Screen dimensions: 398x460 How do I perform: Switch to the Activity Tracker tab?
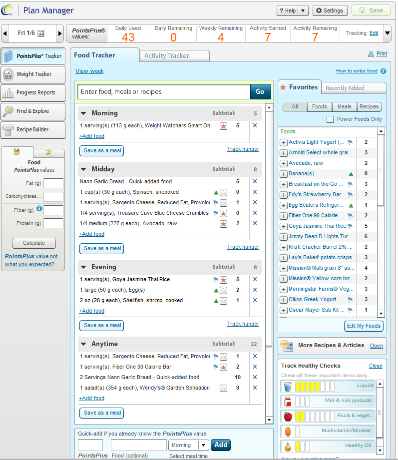coord(174,56)
